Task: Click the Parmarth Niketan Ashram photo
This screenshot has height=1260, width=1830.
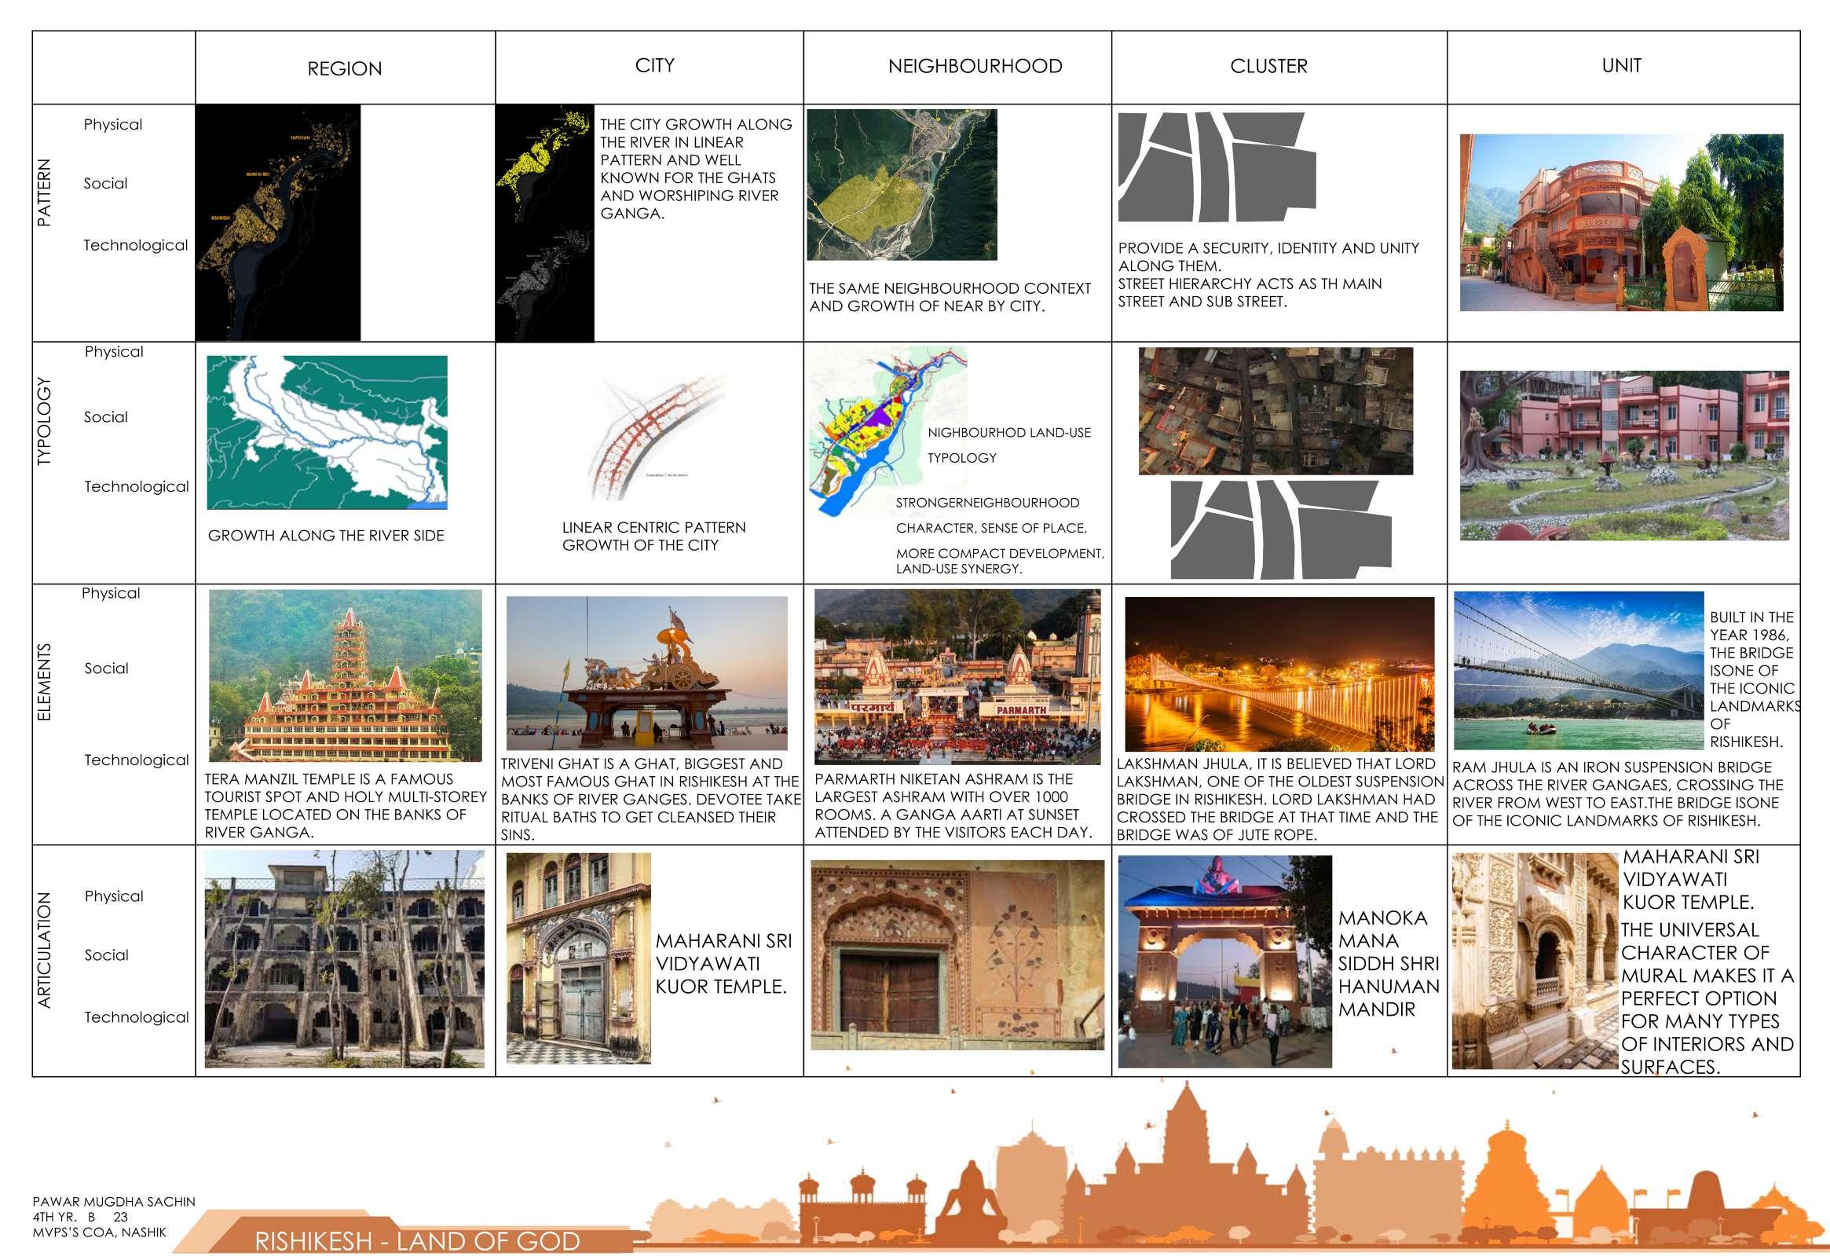Action: pos(957,676)
